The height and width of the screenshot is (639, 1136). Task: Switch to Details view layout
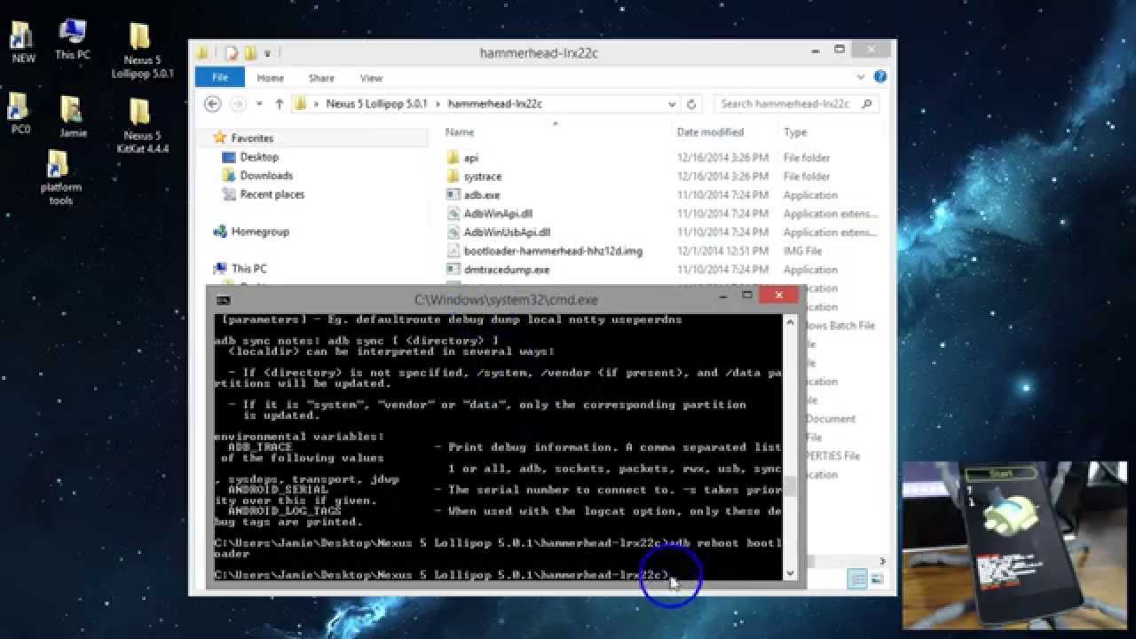[x=858, y=580]
